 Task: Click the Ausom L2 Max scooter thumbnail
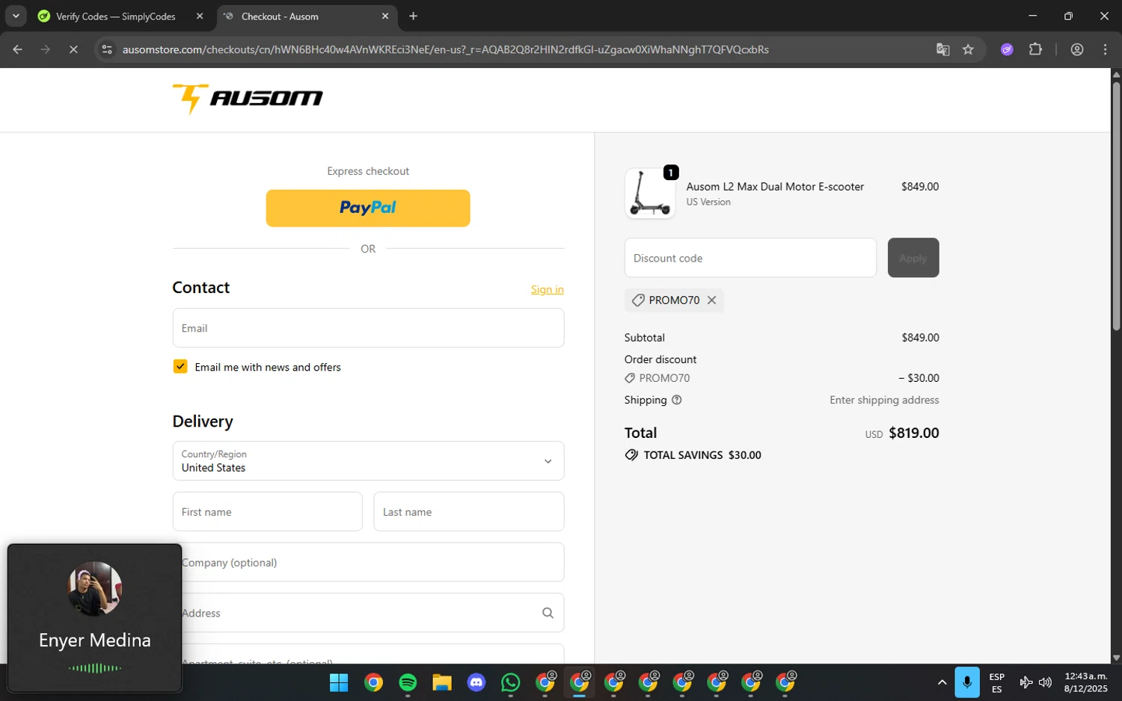coord(650,194)
